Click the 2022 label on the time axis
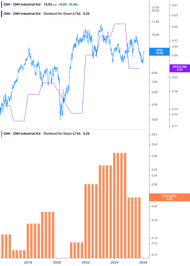 tap(86, 263)
